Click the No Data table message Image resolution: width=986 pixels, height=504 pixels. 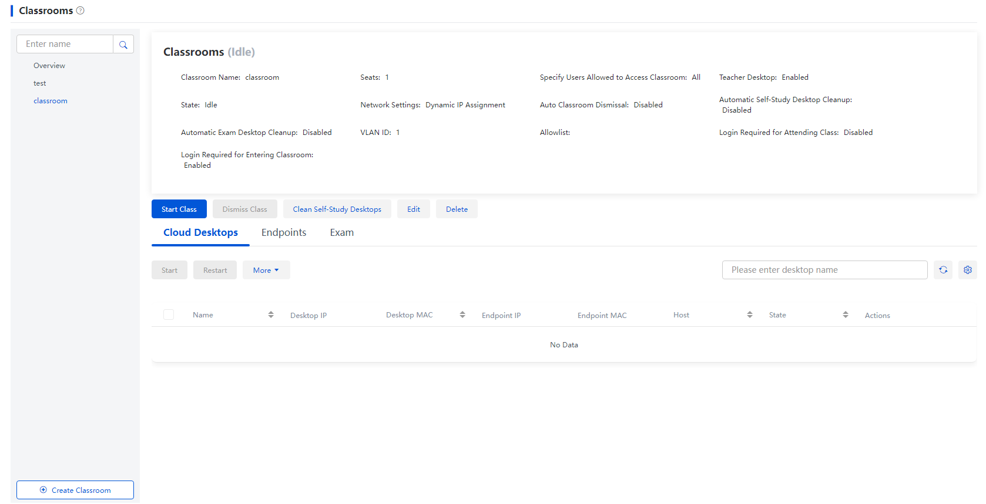pos(564,345)
